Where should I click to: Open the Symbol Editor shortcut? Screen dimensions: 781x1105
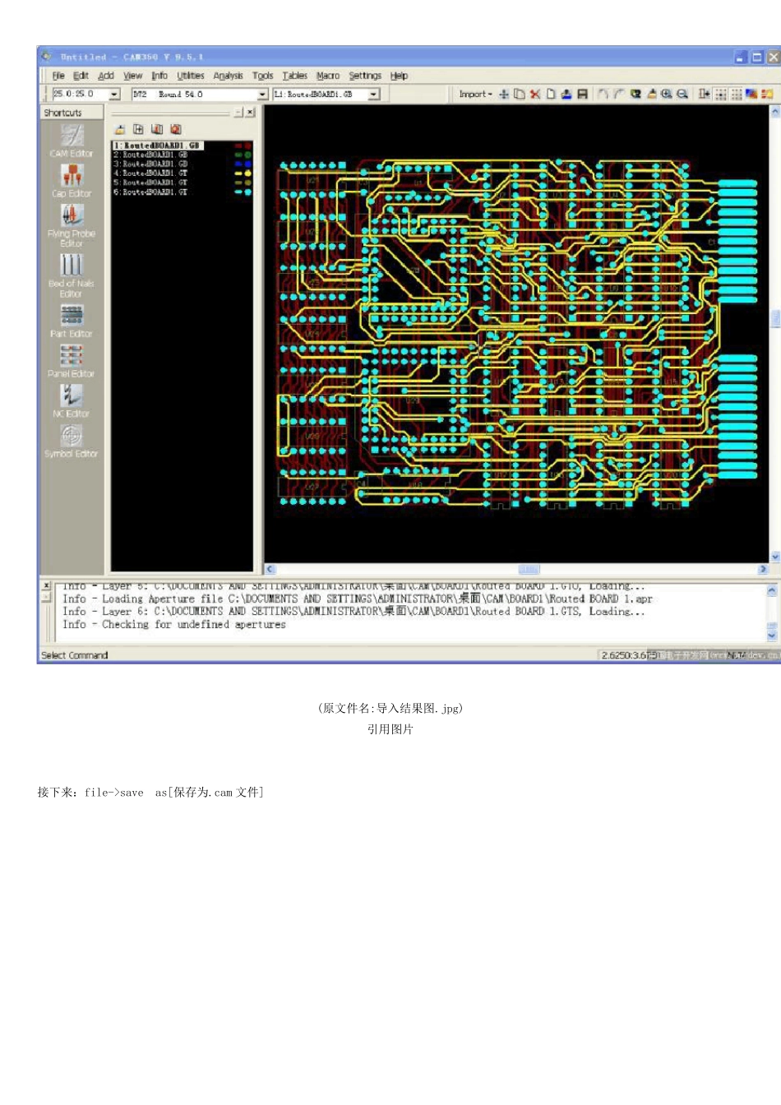(72, 442)
